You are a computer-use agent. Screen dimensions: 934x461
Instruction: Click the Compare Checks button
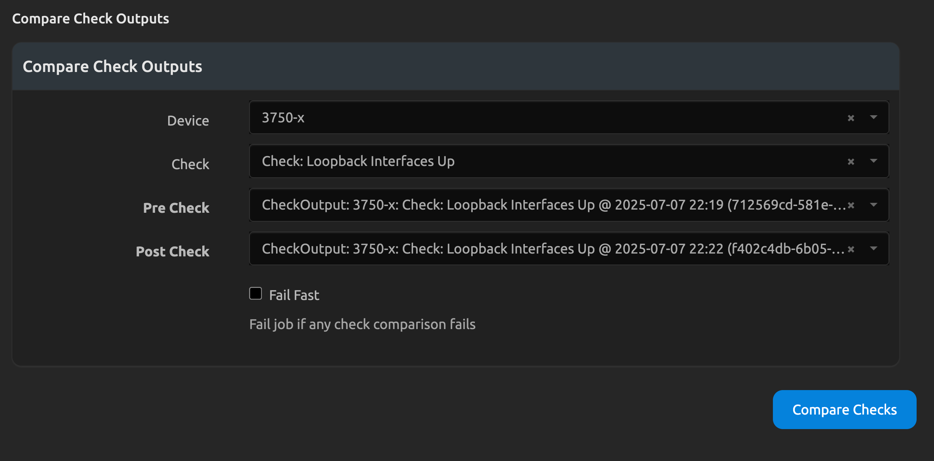click(844, 410)
